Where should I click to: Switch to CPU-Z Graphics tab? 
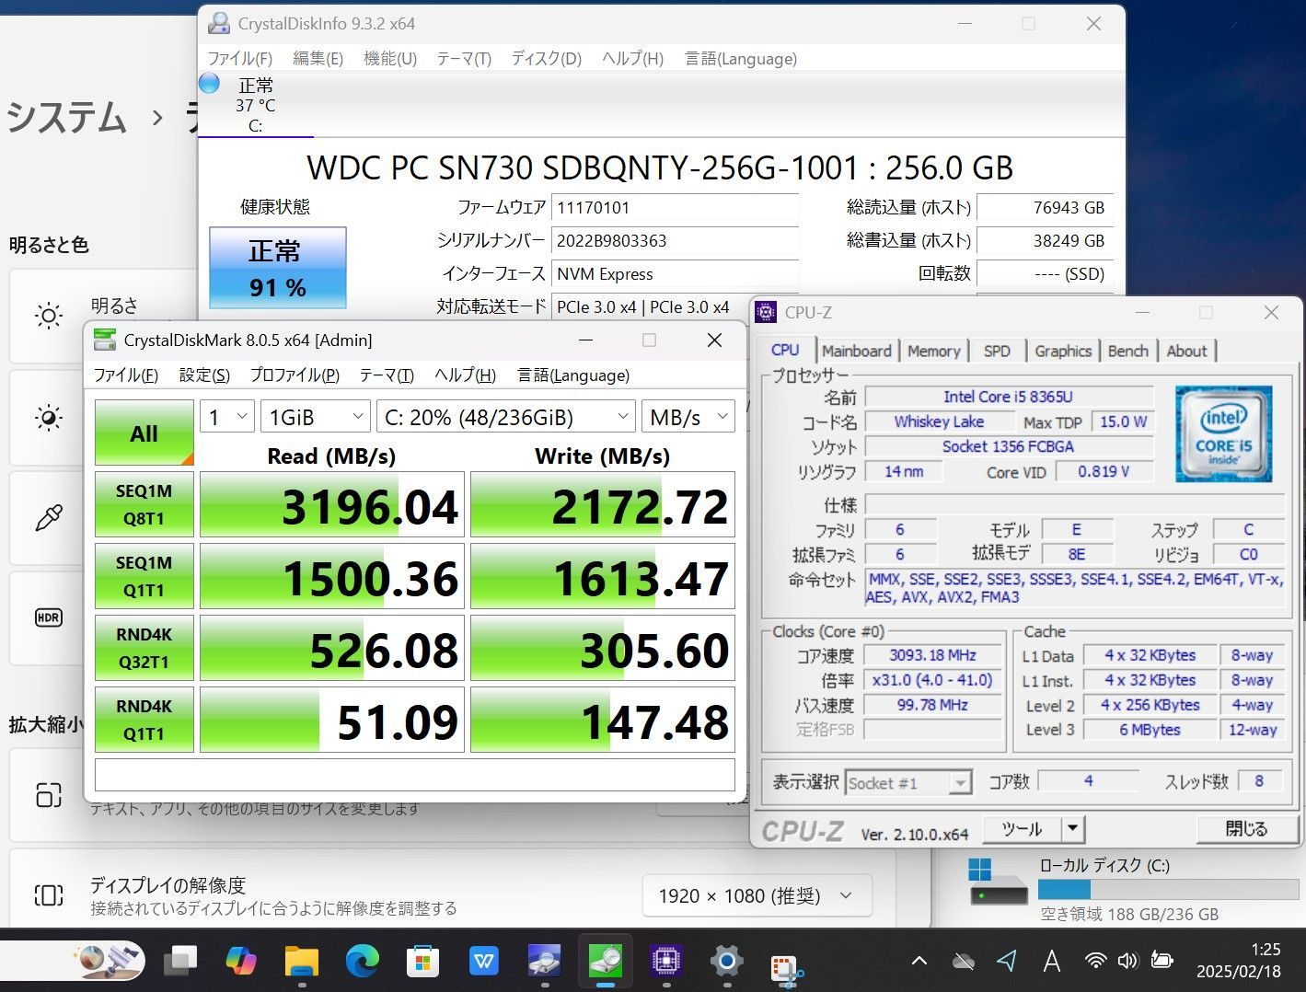coord(1063,351)
